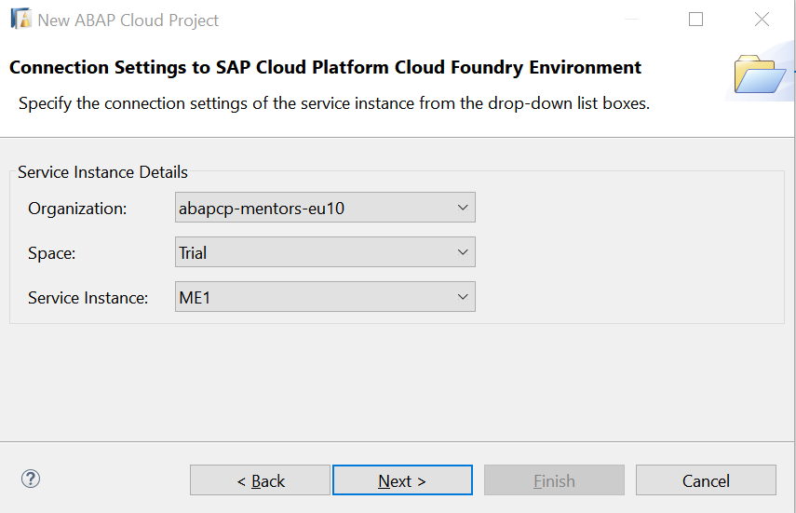Click the help question mark icon
This screenshot has width=796, height=513.
[x=31, y=479]
